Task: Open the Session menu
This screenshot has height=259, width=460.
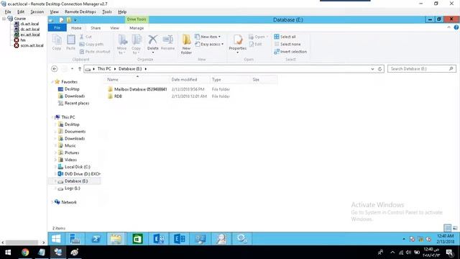Action: click(x=37, y=12)
